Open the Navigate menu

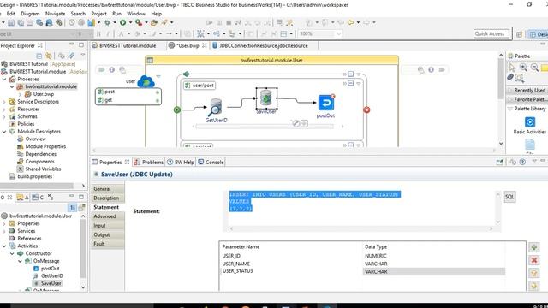pyautogui.click(x=55, y=14)
